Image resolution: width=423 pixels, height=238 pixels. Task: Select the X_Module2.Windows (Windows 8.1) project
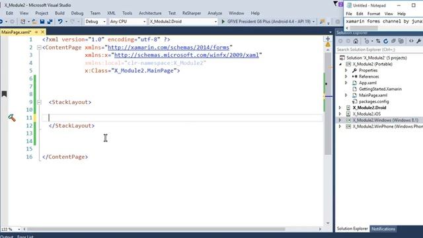pyautogui.click(x=385, y=120)
